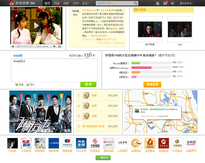
Task: Click the green 发布 publish button
Action: click(x=88, y=85)
